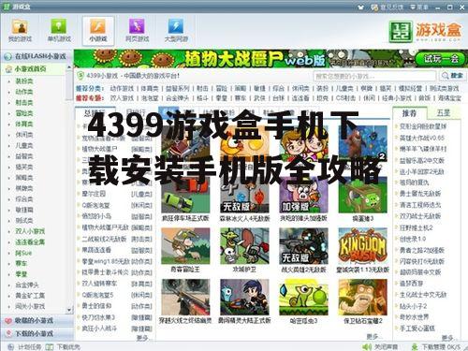Select 射击类 in the left sidebar

click(24, 102)
